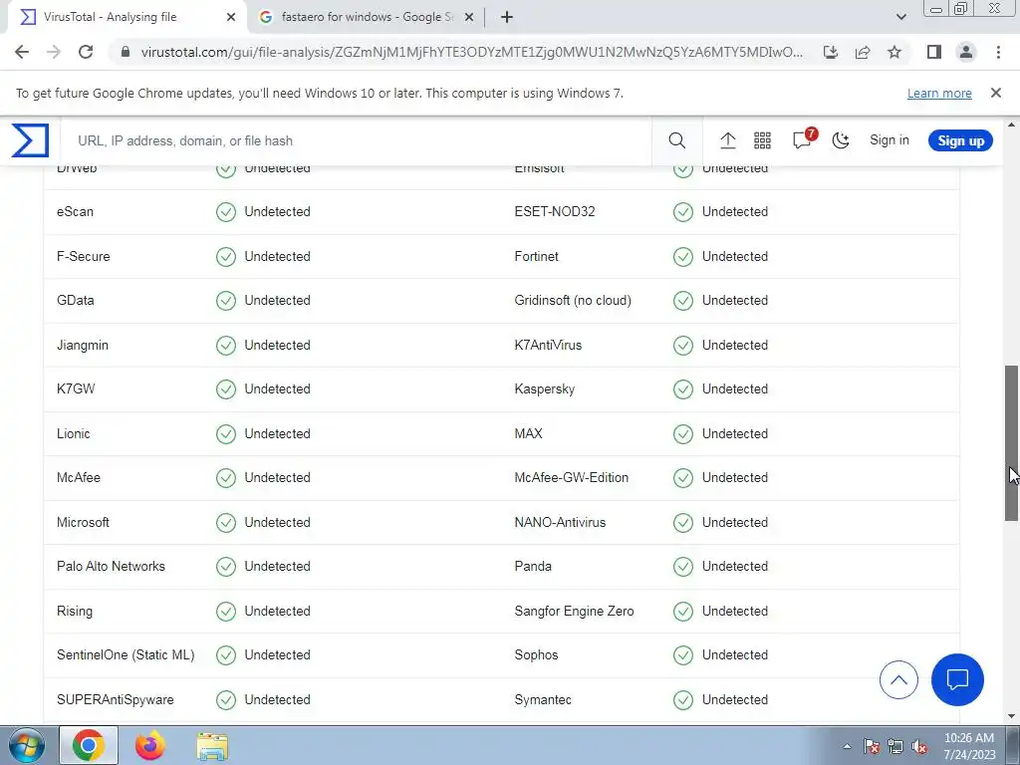Click the ESET-NOD32 engine name
1020x765 pixels.
tap(554, 211)
